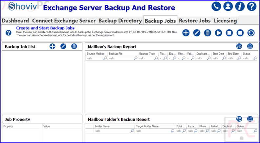The image size is (260, 143).
Task: Click the pencil icon in Backup Job List header
Action: [x=63, y=46]
